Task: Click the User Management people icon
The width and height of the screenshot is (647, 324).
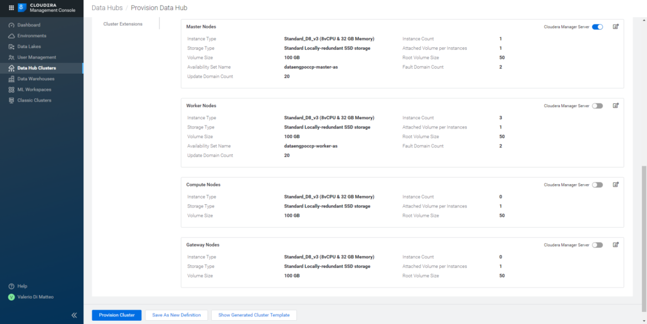Action: [x=11, y=57]
